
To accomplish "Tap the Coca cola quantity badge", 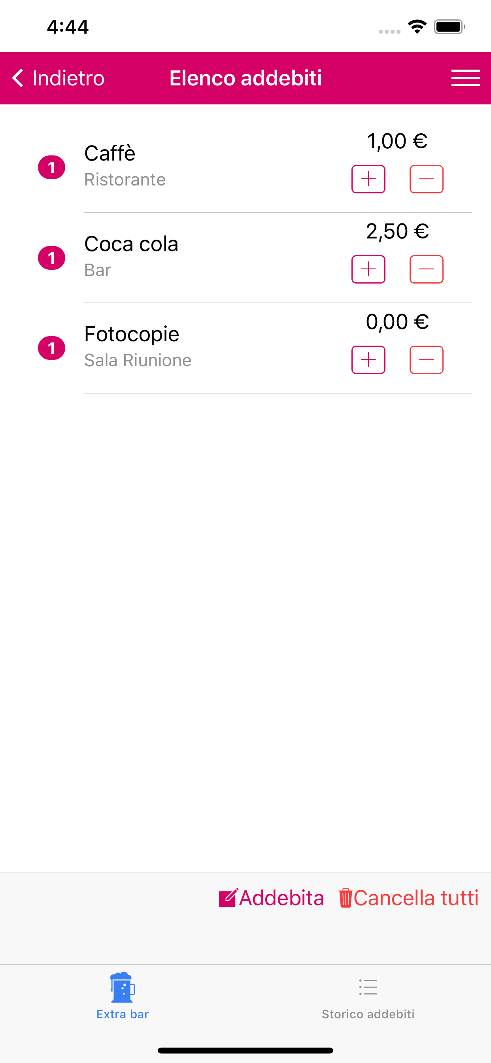I will pos(51,258).
